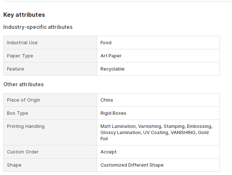
Task: Click the Shape row label
Action: (x=14, y=165)
